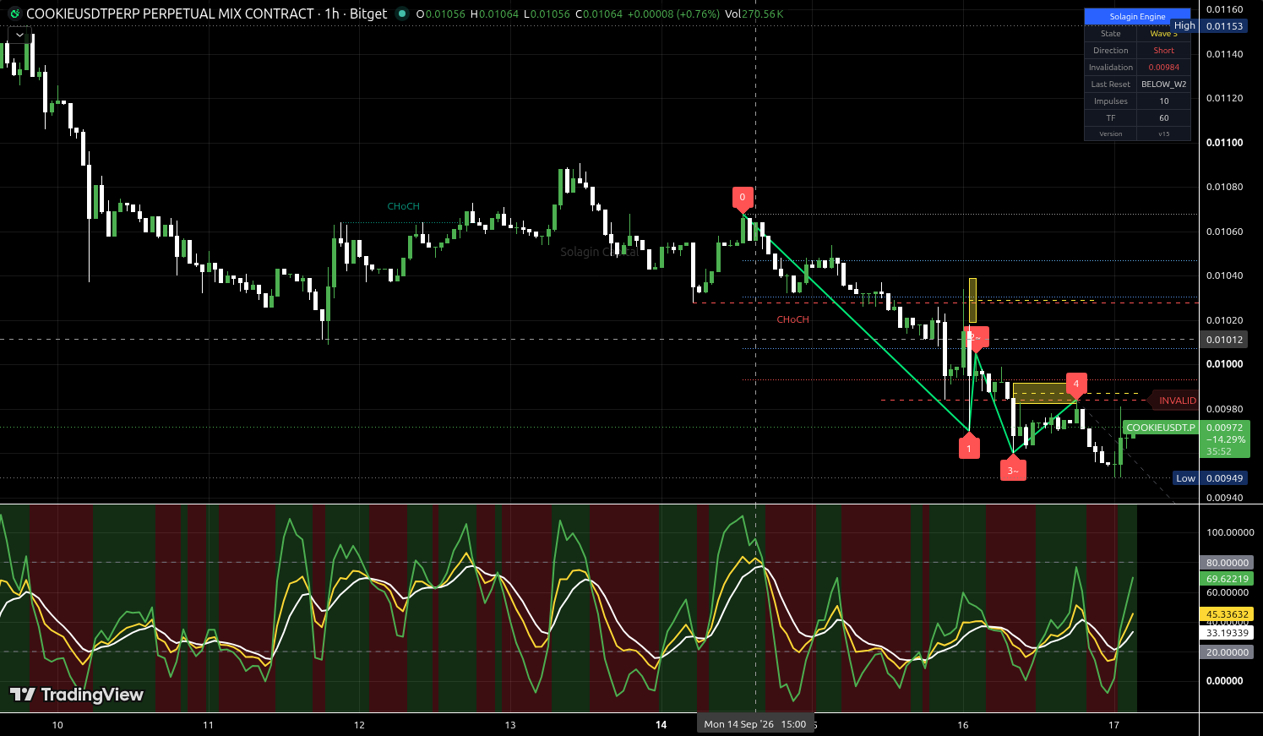Click the green 69.62219 oscillator value

pos(1227,580)
